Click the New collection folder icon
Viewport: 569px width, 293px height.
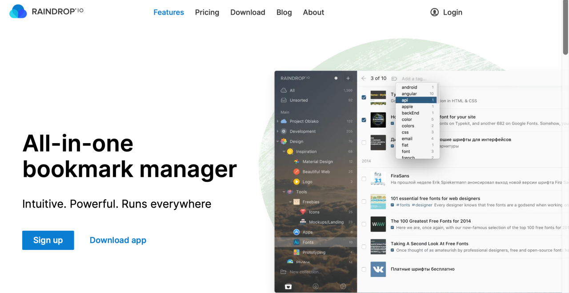pyautogui.click(x=283, y=272)
